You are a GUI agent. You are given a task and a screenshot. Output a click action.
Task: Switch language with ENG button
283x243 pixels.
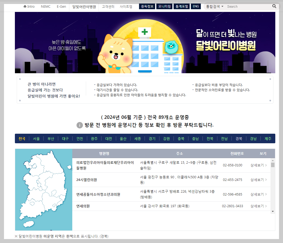[x=196, y=6]
